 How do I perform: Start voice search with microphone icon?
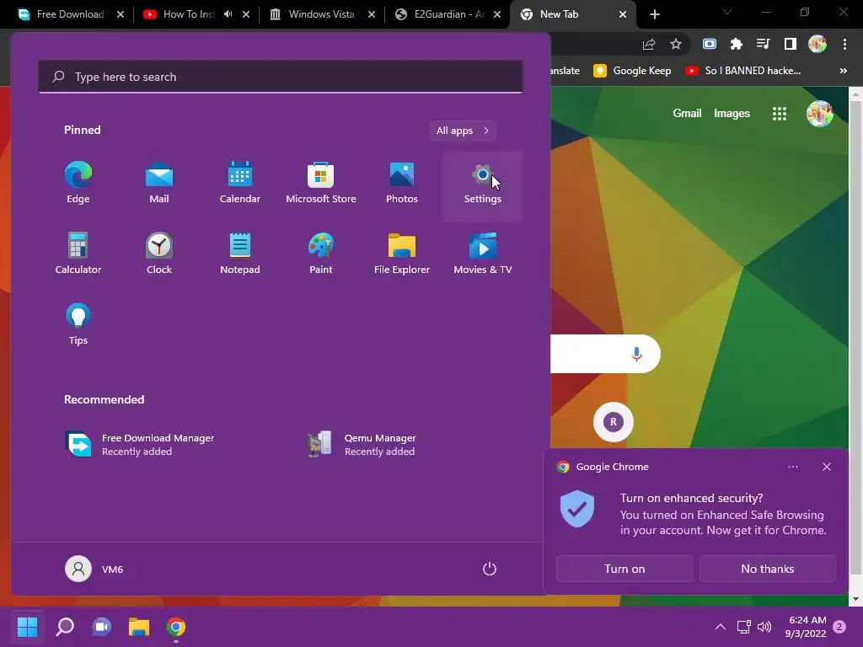point(636,354)
